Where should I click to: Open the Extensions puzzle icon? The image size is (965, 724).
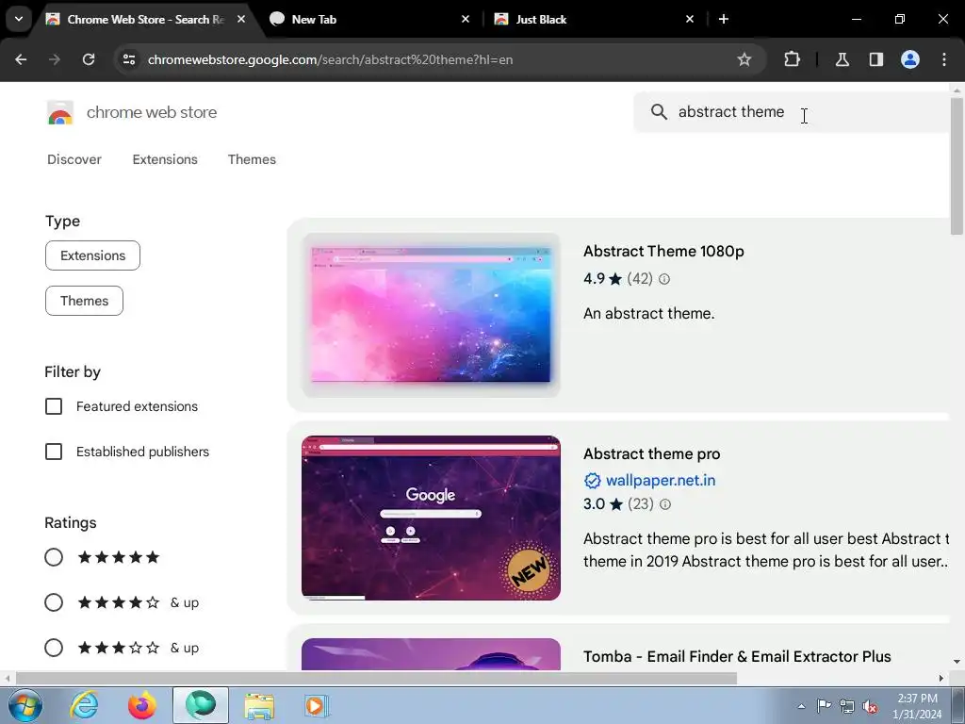(792, 59)
